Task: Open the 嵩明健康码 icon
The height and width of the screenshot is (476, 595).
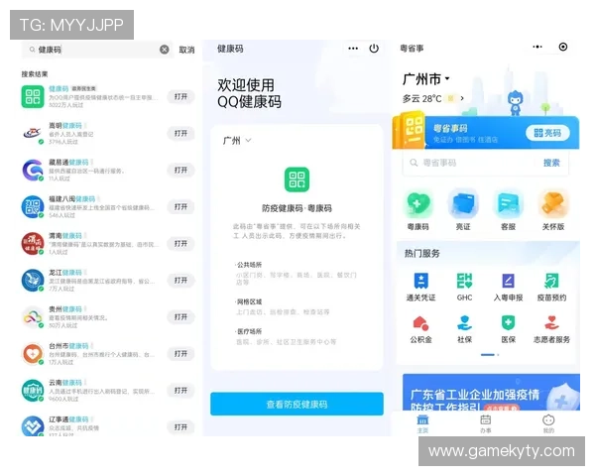Action: tap(33, 133)
